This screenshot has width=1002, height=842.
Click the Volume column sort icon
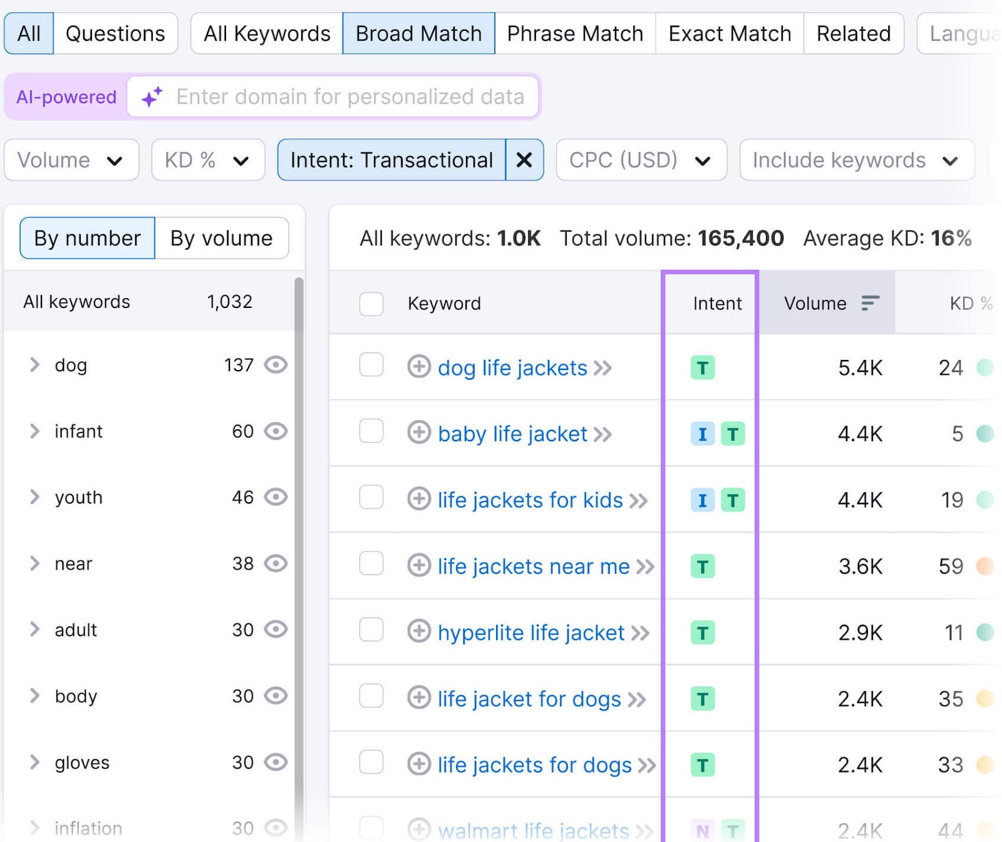(x=870, y=303)
